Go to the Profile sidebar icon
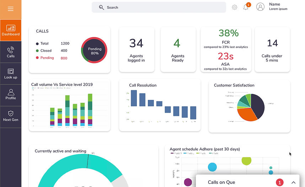The image size is (305, 187). click(x=11, y=92)
